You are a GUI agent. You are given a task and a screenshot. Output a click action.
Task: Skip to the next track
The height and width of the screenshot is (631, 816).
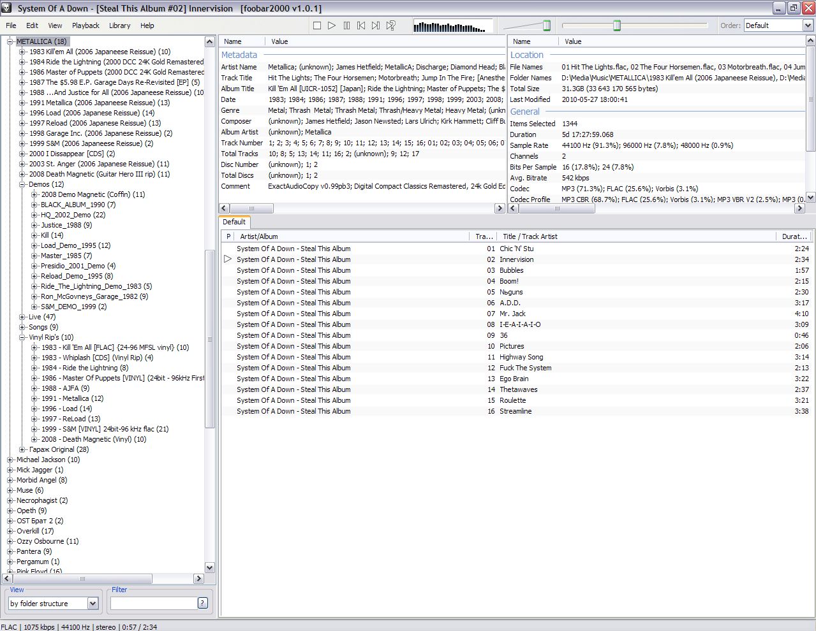(376, 25)
